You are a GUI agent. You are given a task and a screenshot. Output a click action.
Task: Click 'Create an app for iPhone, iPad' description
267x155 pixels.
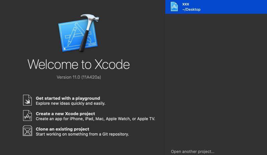point(95,119)
